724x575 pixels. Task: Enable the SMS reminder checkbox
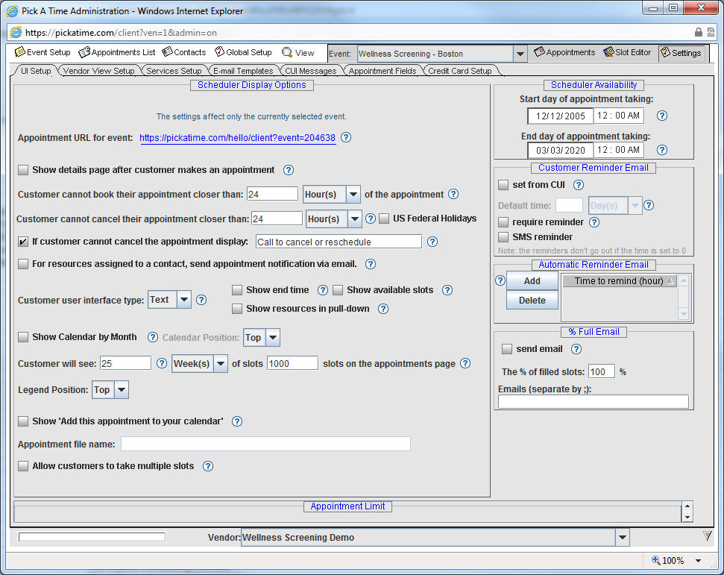point(504,237)
